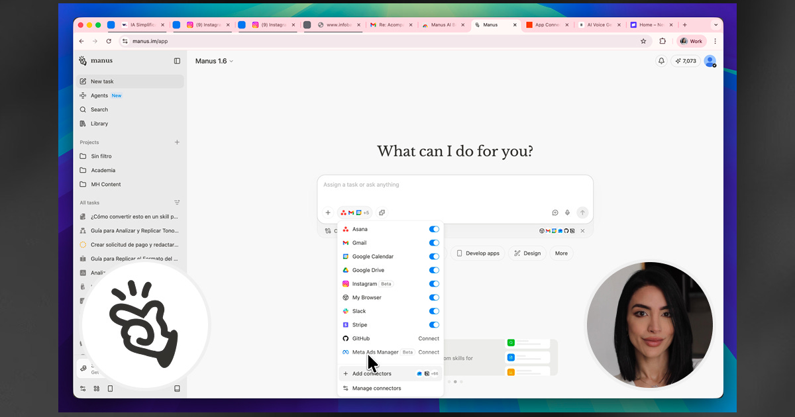This screenshot has width=795, height=417.
Task: Open the Chrome three-dot menu
Action: [x=715, y=41]
